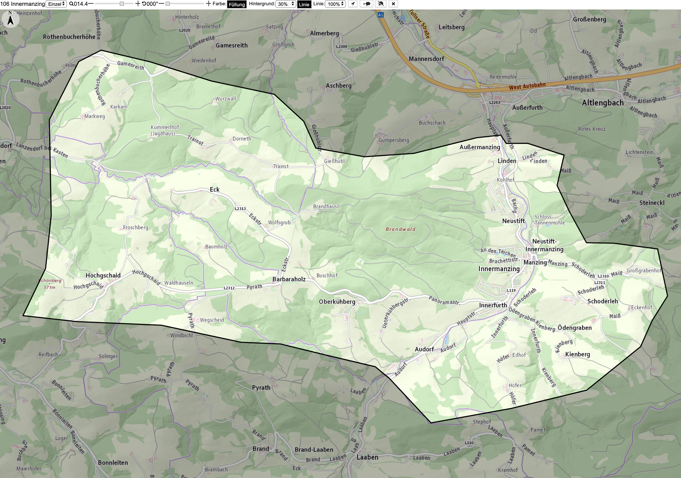Decrease rotation with the minus sign

161,4
